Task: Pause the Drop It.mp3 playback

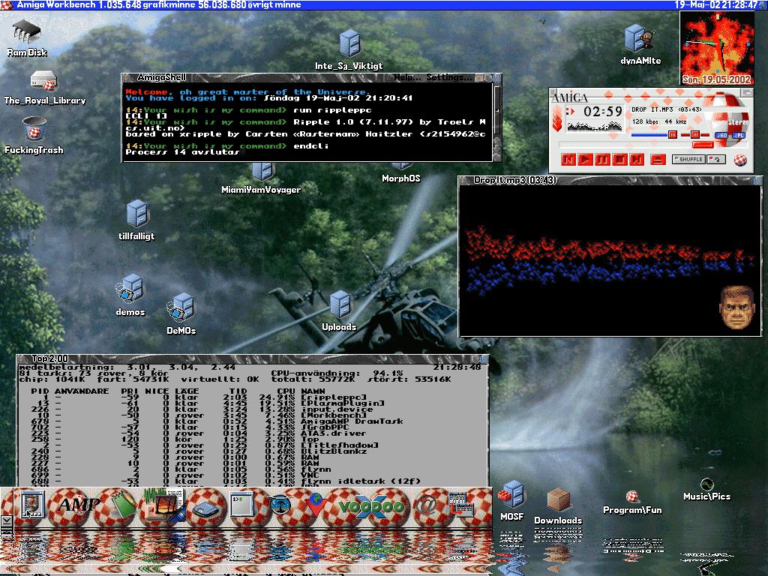Action: pyautogui.click(x=603, y=159)
